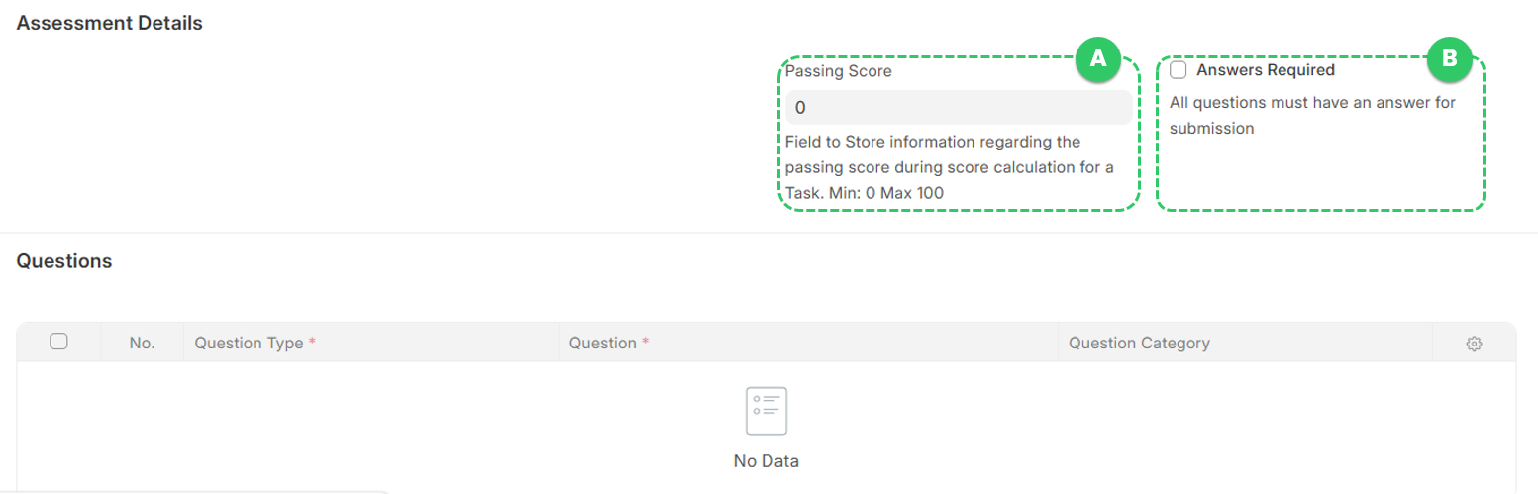Viewport: 1538px width, 494px height.
Task: Click the red asterisk beside Question header
Action: click(646, 343)
